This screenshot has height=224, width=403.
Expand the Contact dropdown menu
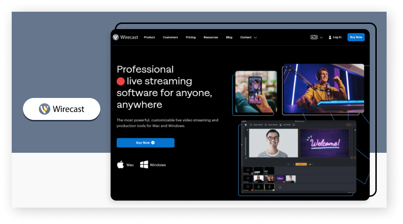pyautogui.click(x=248, y=37)
